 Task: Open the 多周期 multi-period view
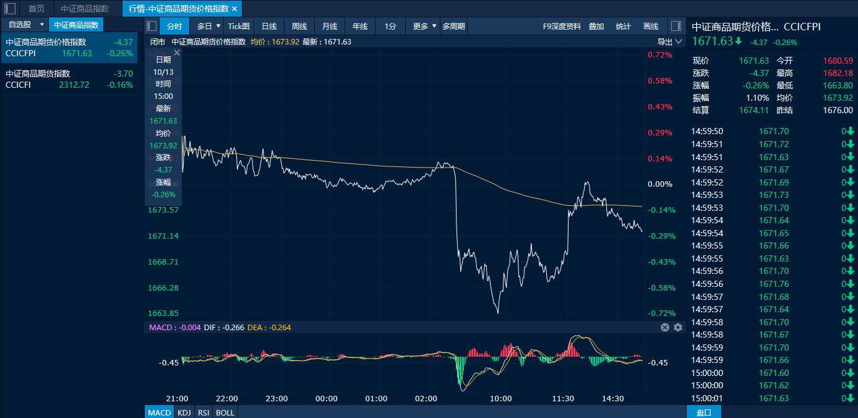(x=453, y=26)
